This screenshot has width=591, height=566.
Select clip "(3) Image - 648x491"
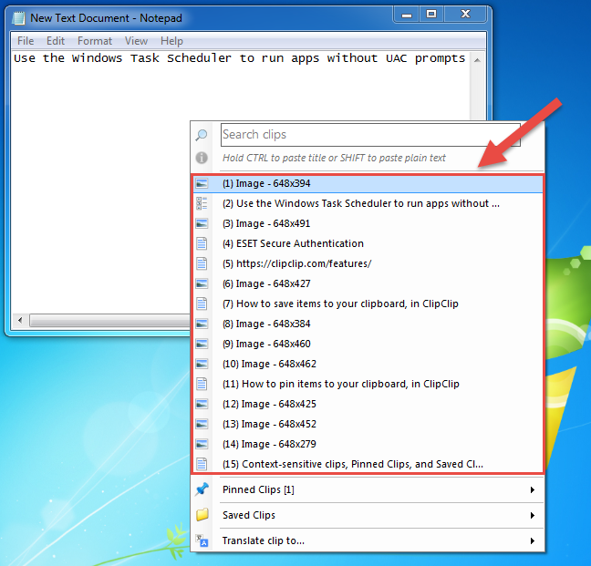(368, 223)
